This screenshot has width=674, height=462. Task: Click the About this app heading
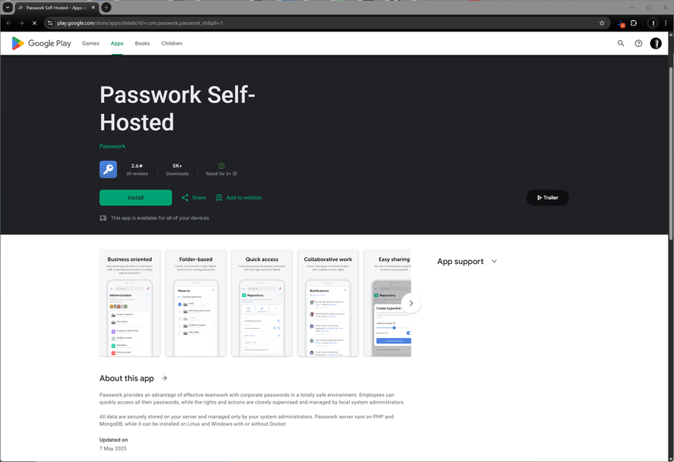[127, 378]
